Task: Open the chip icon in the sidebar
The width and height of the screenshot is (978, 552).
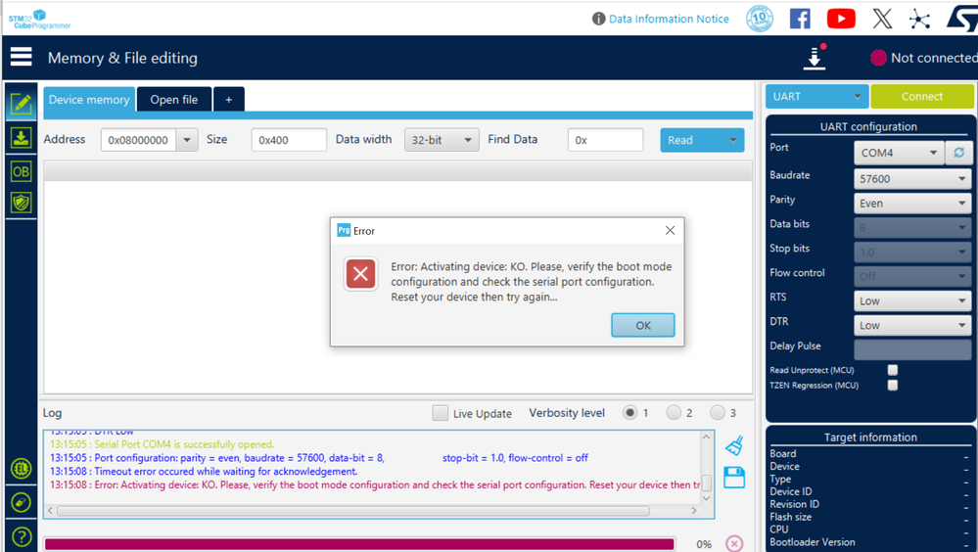Action: tap(22, 468)
